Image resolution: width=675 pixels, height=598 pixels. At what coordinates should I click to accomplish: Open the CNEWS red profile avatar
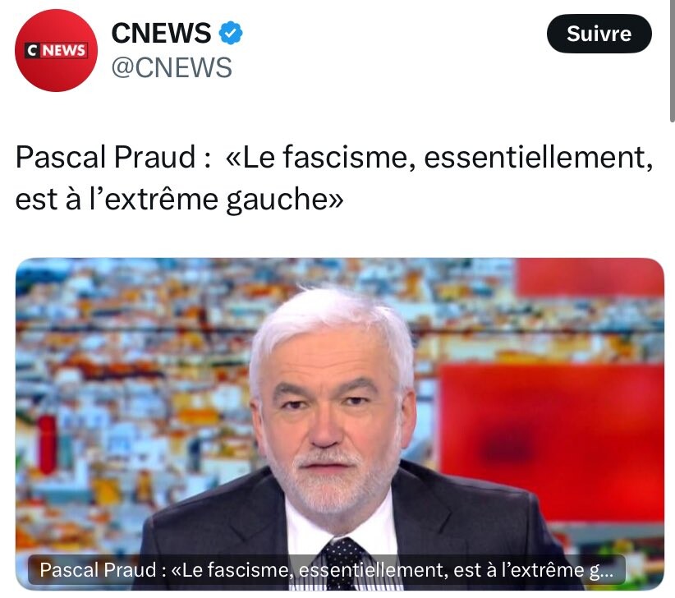point(56,50)
